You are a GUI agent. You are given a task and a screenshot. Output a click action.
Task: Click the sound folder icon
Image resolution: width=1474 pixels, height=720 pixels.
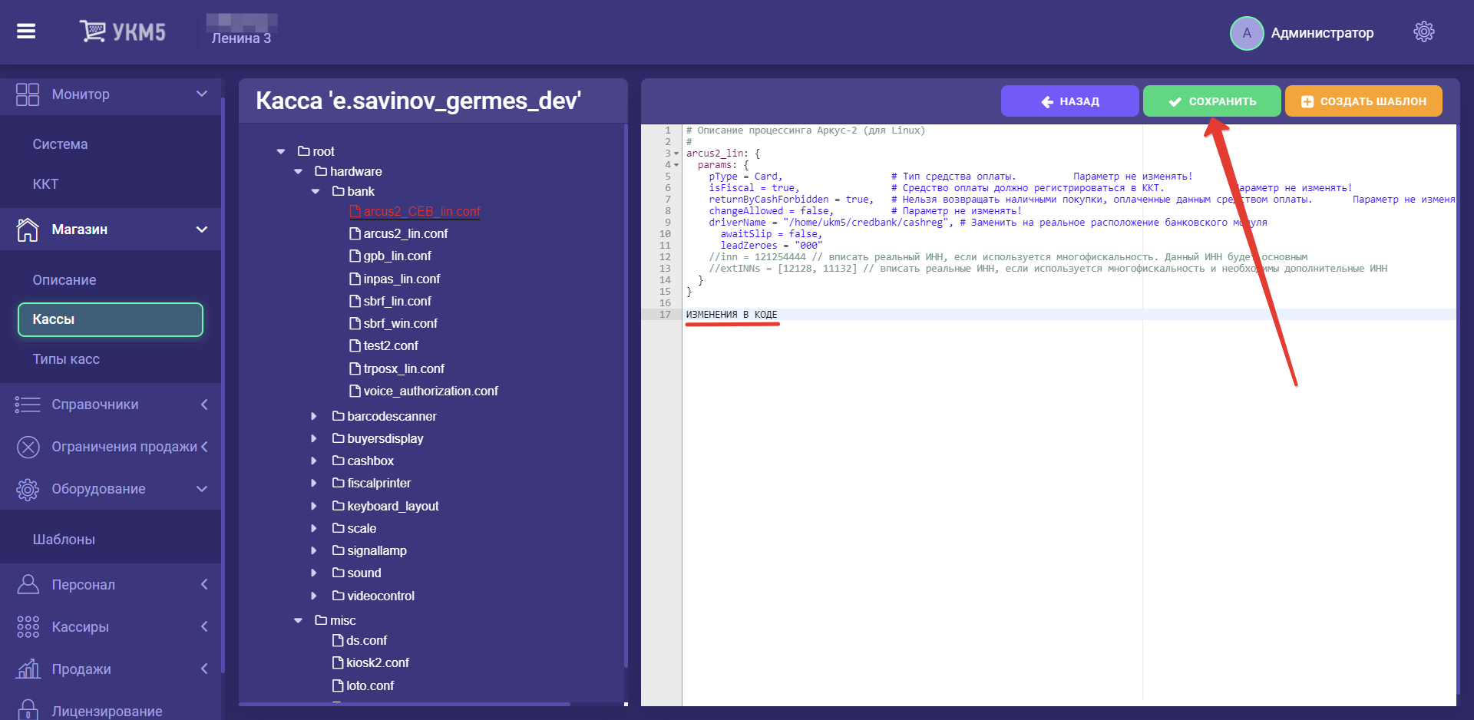338,573
